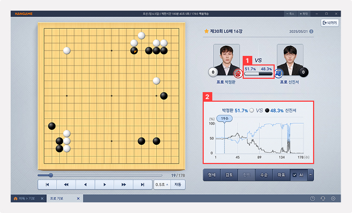The width and height of the screenshot is (352, 213).
Task: Toggle board coordinates with the 좌표 button
Action: (x=281, y=175)
